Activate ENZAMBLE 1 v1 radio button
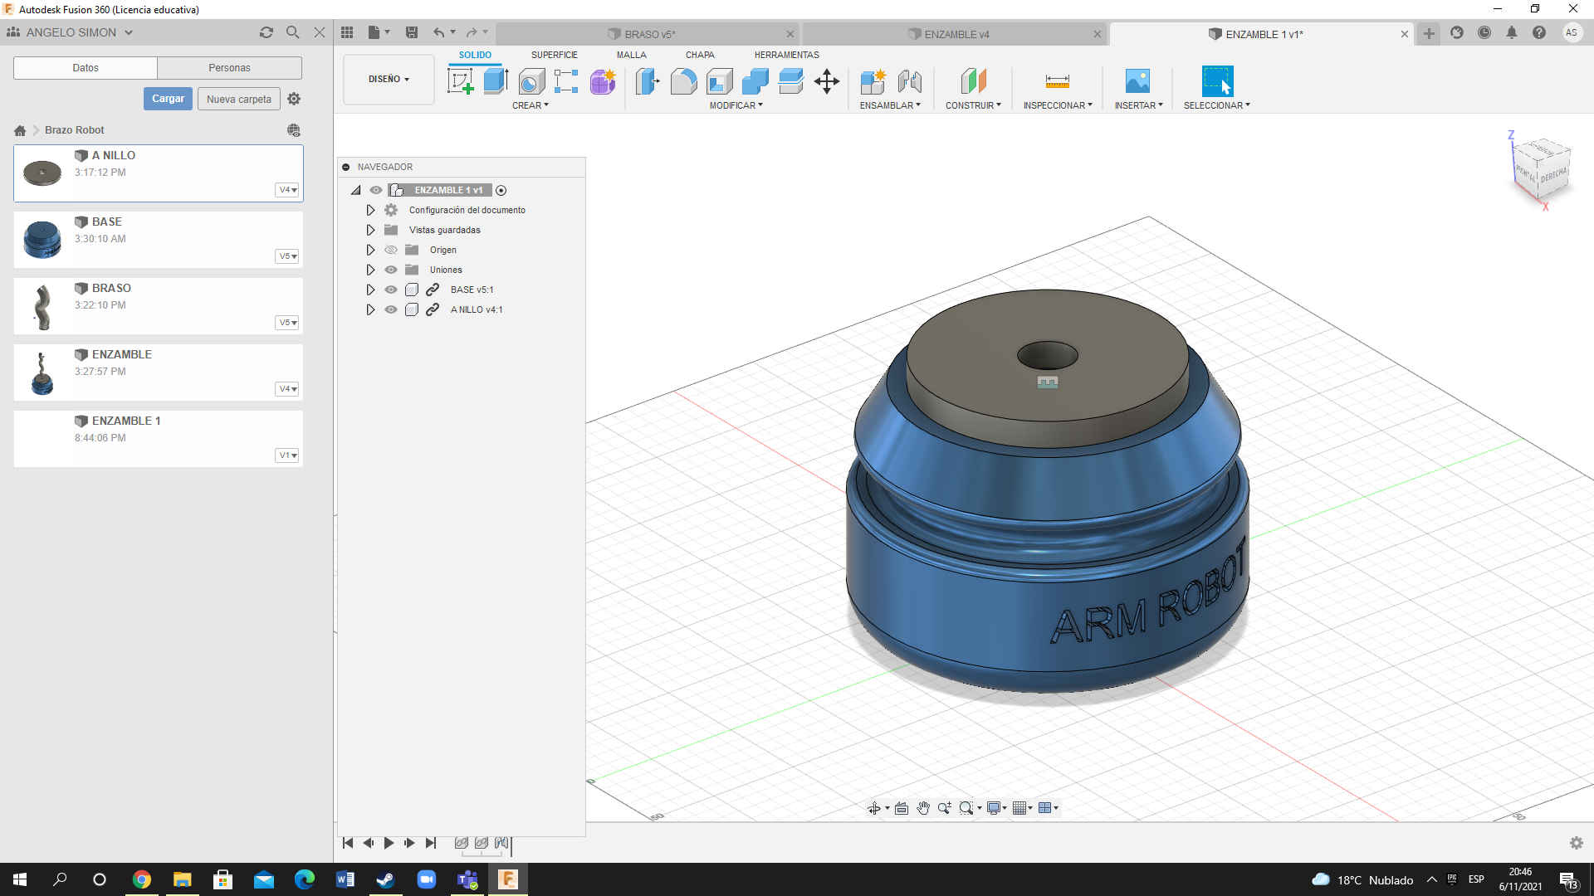The width and height of the screenshot is (1594, 896). click(x=501, y=190)
